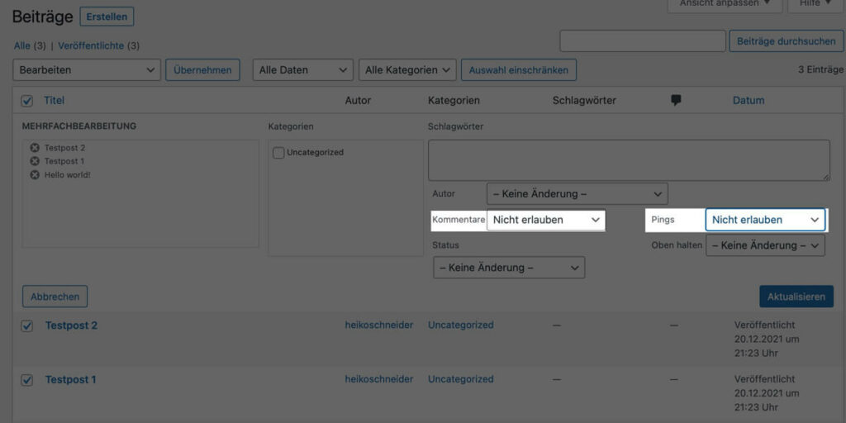
Task: Click into the Schlagwörter text area
Action: pyautogui.click(x=629, y=160)
